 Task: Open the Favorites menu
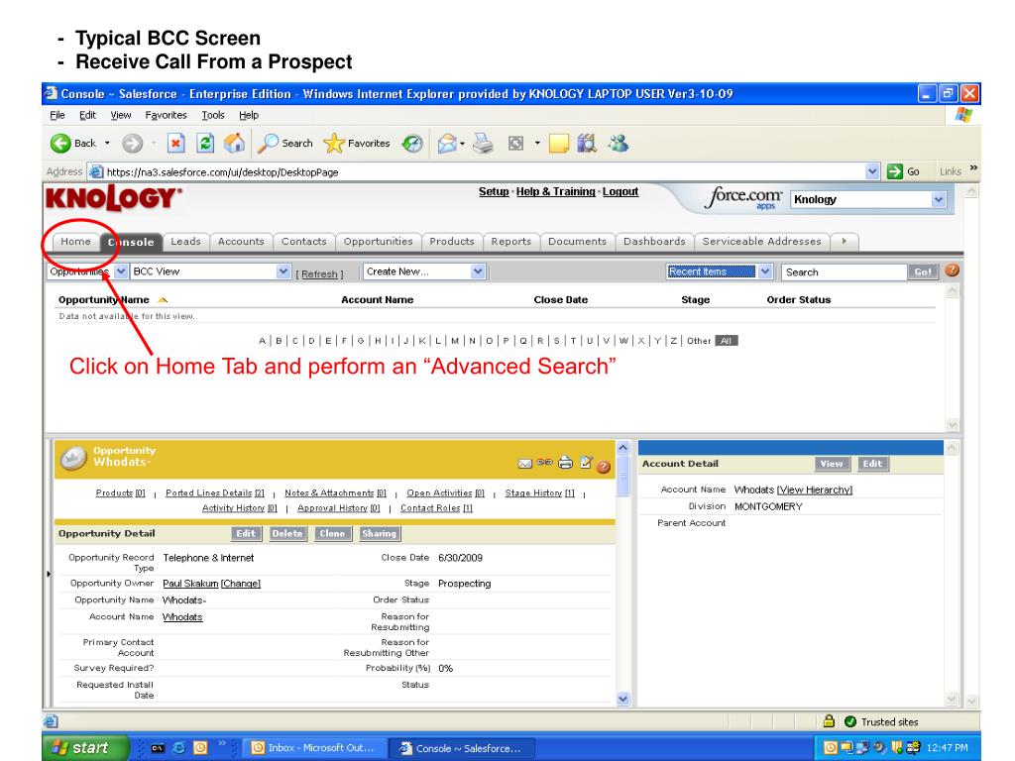click(166, 115)
